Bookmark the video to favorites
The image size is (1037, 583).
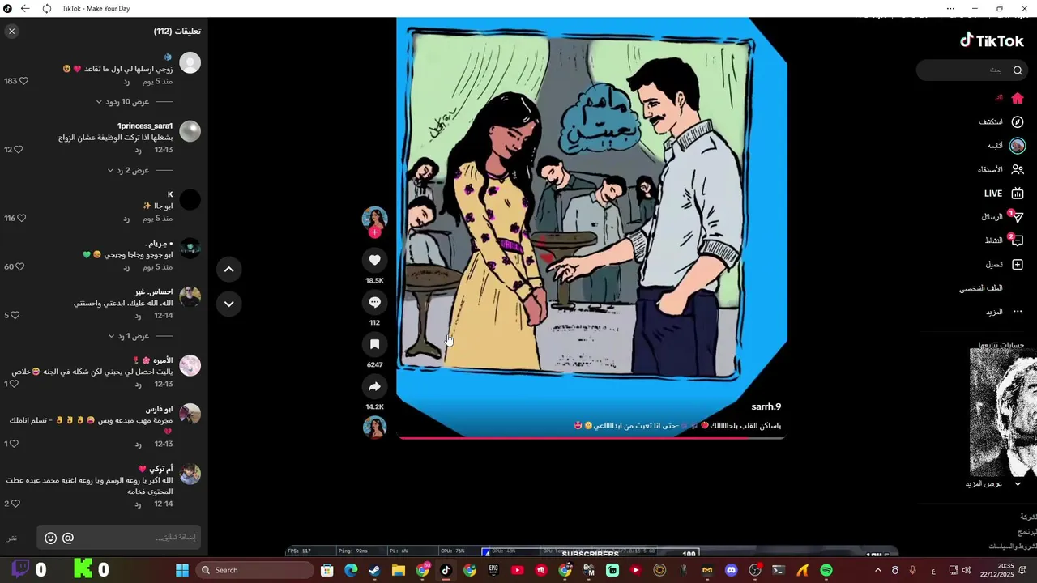pos(374,344)
